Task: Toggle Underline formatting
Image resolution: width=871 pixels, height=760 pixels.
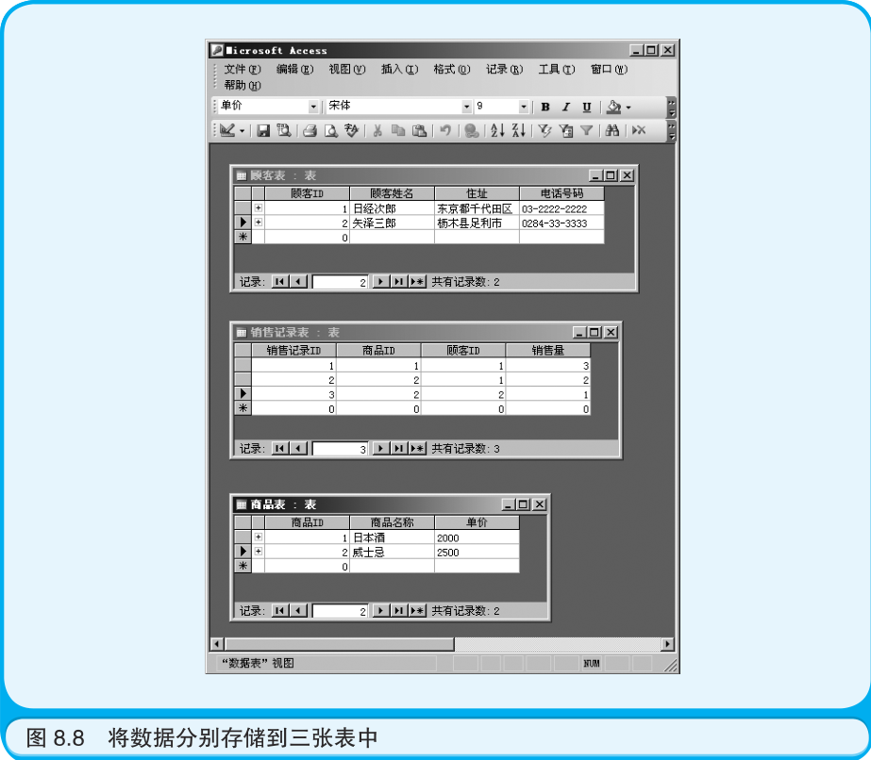Action: pyautogui.click(x=587, y=107)
